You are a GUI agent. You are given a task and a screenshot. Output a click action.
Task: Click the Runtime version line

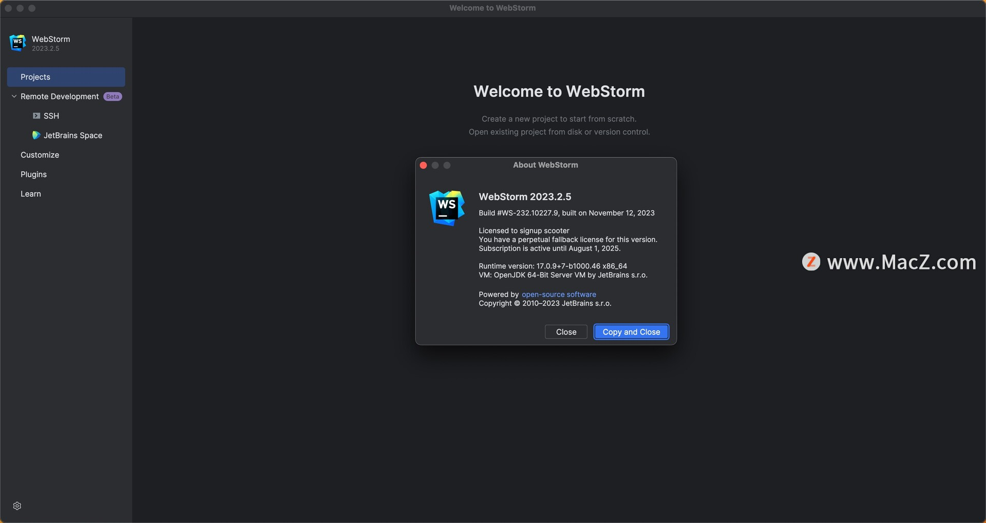tap(553, 266)
